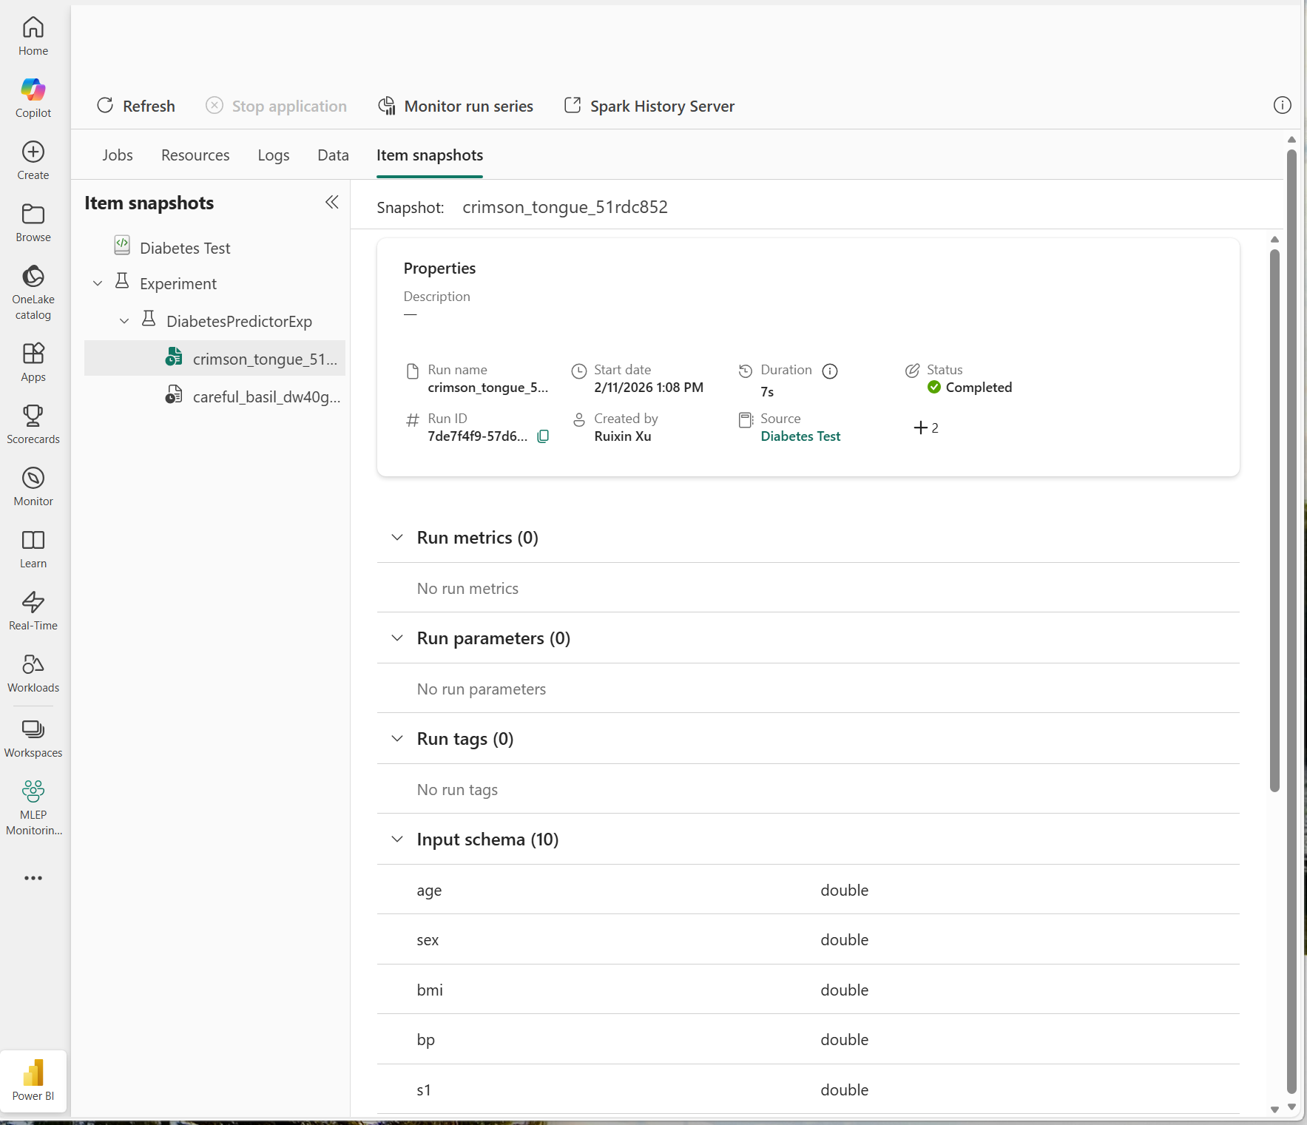Copy the Run ID value
The width and height of the screenshot is (1307, 1125).
(543, 436)
